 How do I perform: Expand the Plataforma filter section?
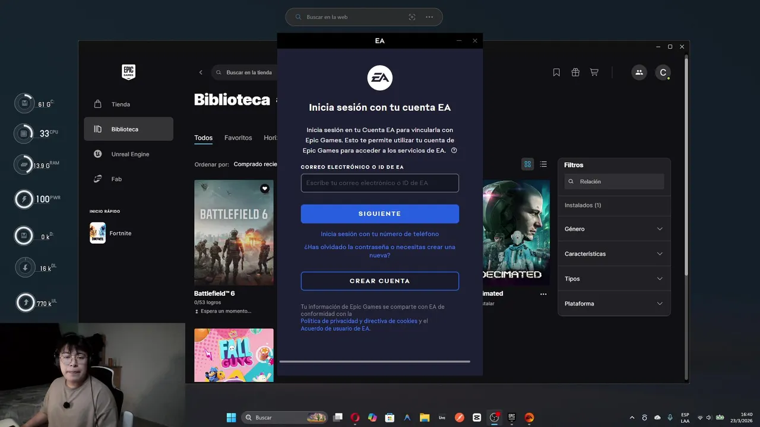614,304
